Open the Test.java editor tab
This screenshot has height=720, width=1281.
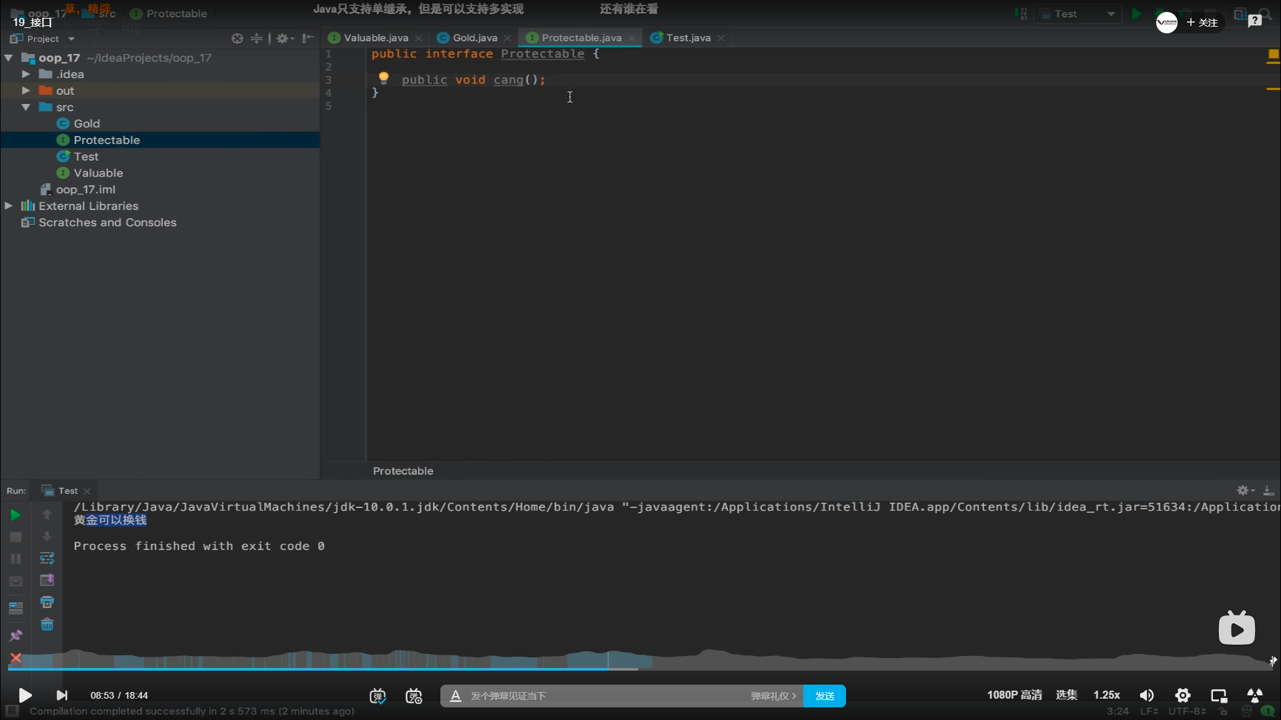(x=688, y=38)
